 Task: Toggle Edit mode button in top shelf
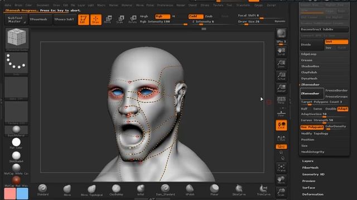(x=83, y=19)
